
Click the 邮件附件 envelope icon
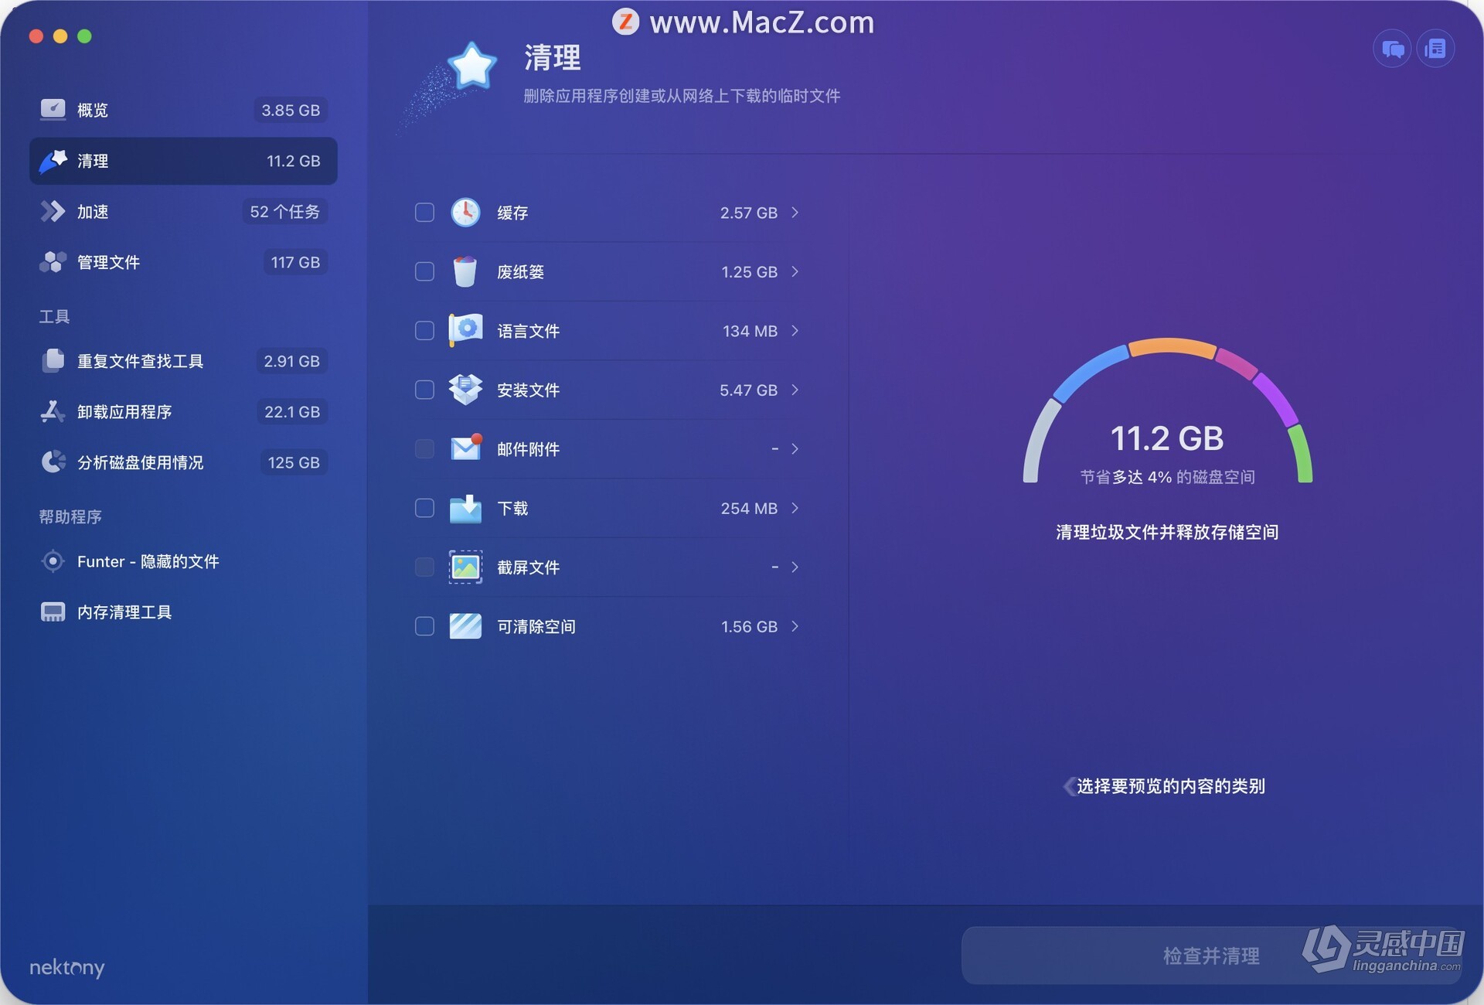tap(466, 448)
